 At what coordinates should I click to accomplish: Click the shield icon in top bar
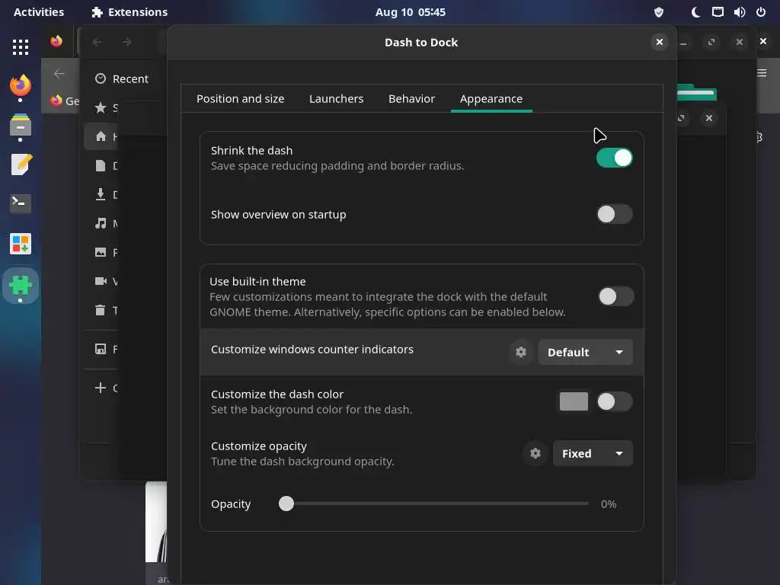pos(659,12)
